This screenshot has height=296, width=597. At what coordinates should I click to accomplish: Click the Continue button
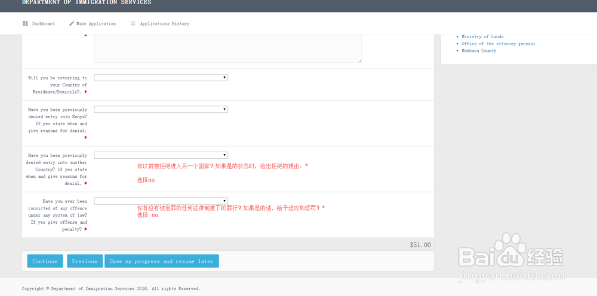[45, 261]
